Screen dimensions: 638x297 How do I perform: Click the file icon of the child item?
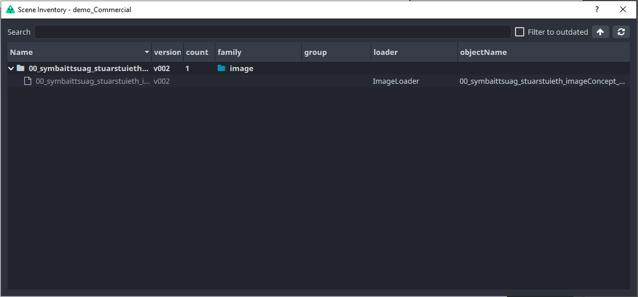coord(27,81)
